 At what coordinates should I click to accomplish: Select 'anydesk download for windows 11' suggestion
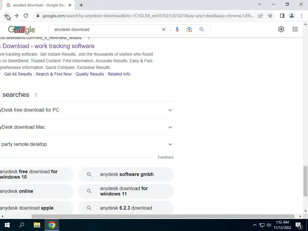(126, 191)
